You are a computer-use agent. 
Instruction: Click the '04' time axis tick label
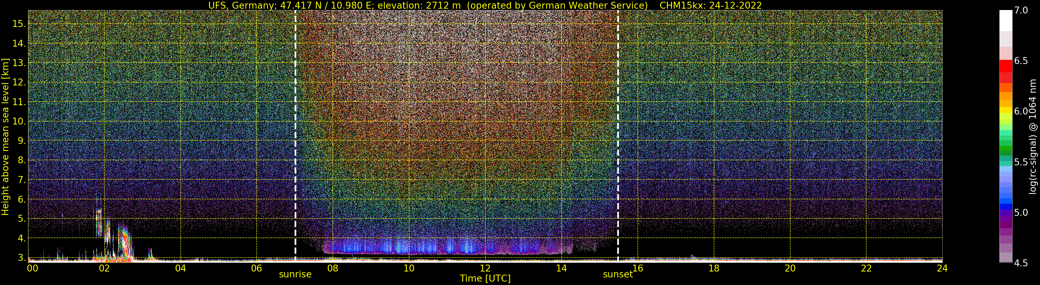pos(181,268)
